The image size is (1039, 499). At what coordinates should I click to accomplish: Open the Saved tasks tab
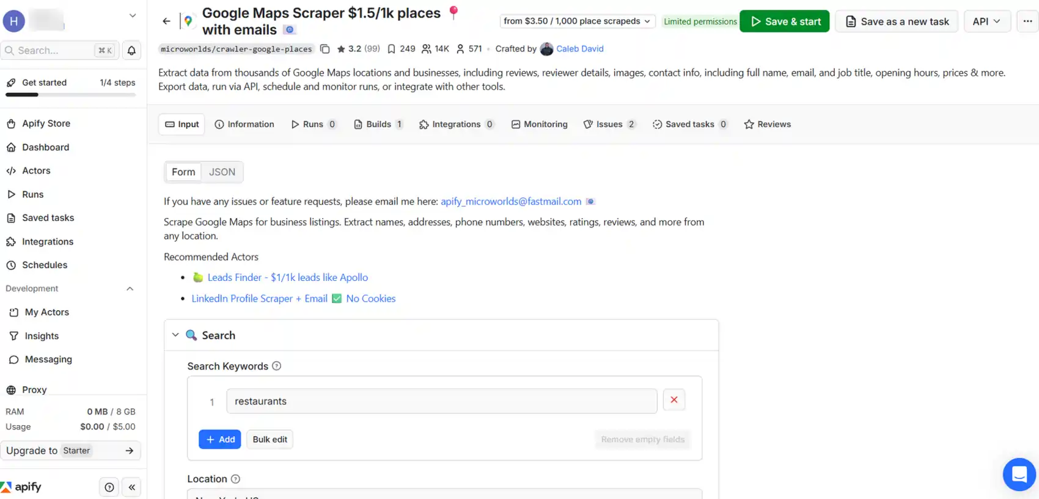pyautogui.click(x=690, y=124)
